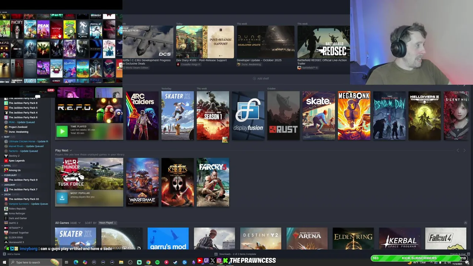This screenshot has height=266, width=473.
Task: Click the War Thunder download icon
Action: click(x=62, y=198)
